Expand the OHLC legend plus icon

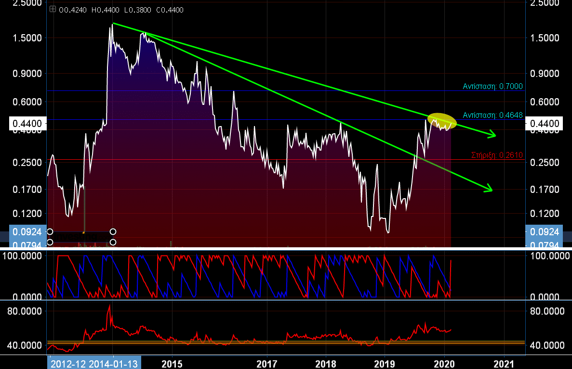[x=53, y=10]
